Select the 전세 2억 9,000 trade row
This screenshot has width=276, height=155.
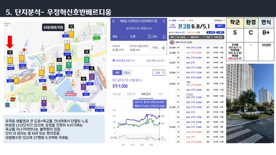197,132
